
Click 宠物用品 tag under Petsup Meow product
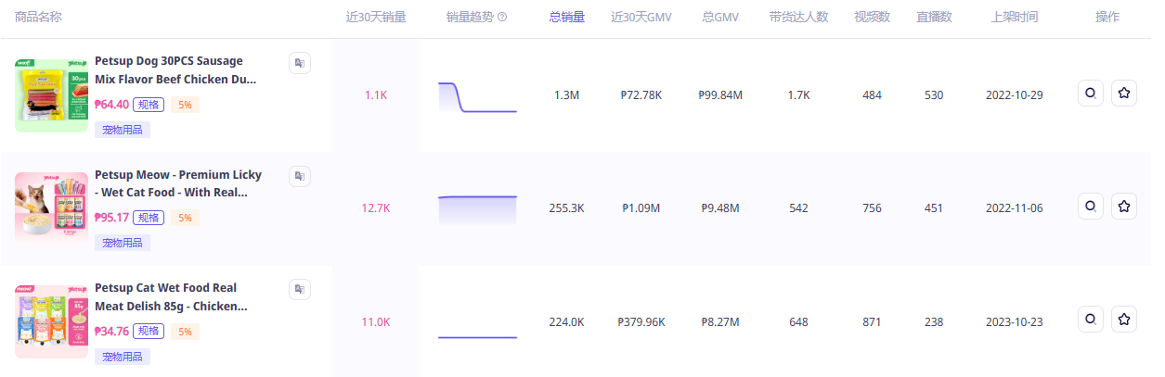click(x=123, y=243)
